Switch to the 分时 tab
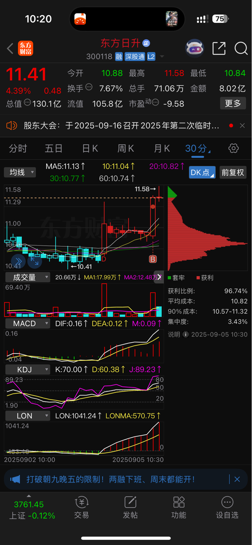This screenshot has height=545, width=252. 18,149
